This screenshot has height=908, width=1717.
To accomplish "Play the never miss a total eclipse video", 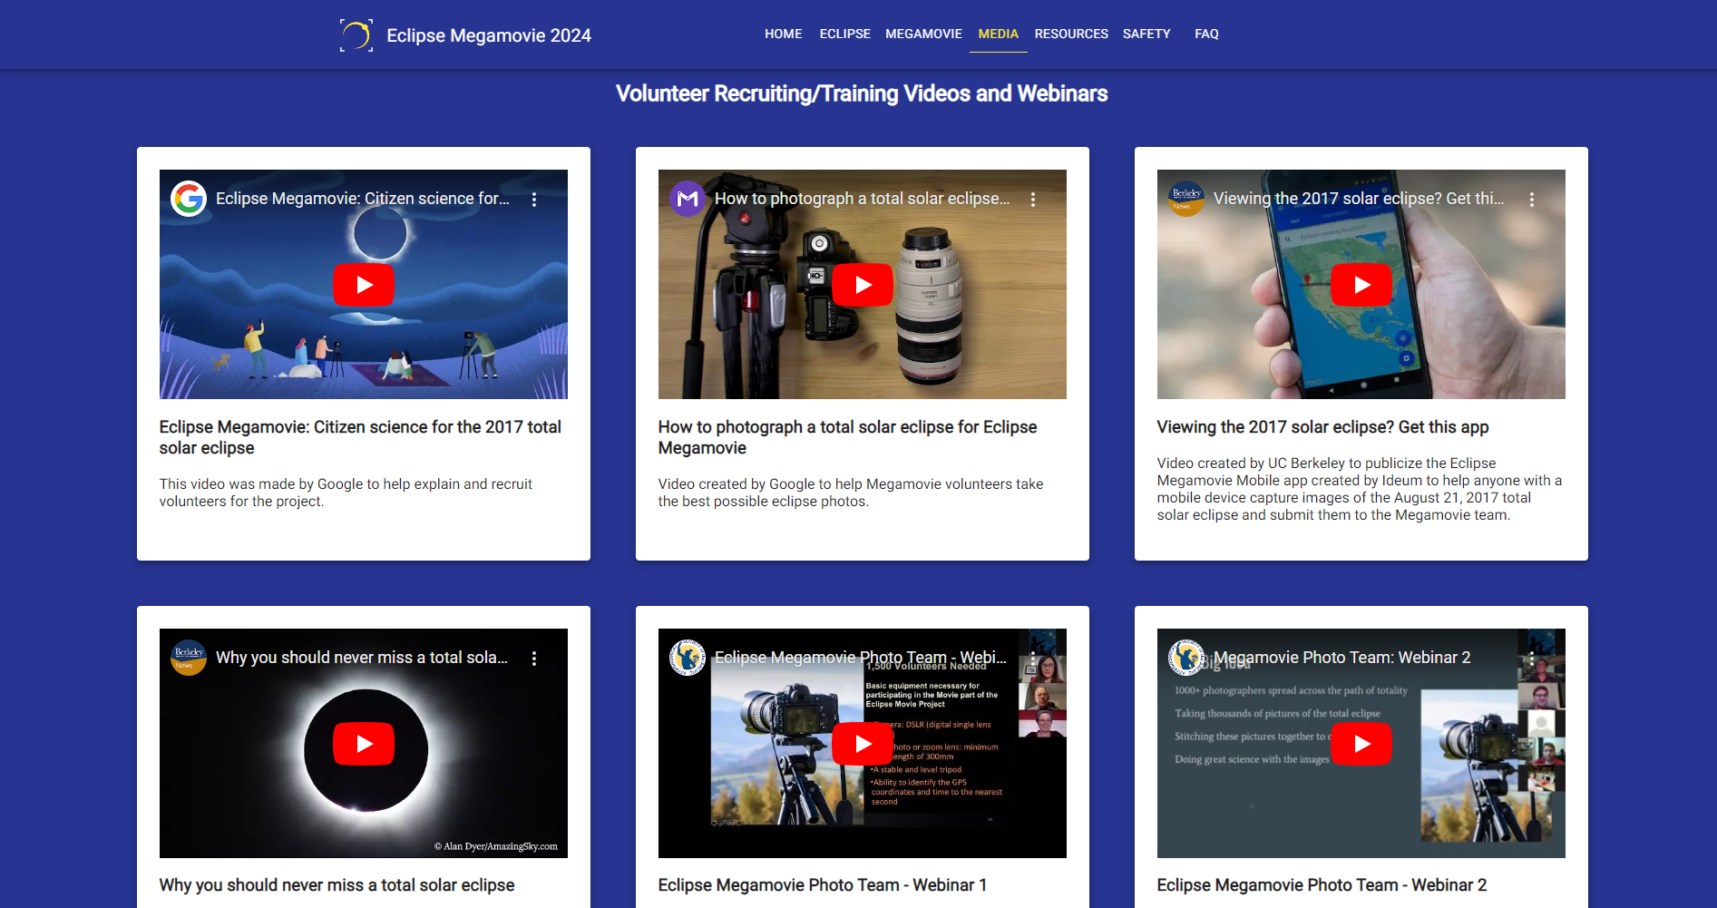I will (364, 744).
